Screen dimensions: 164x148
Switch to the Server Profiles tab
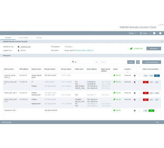pos(24,37)
